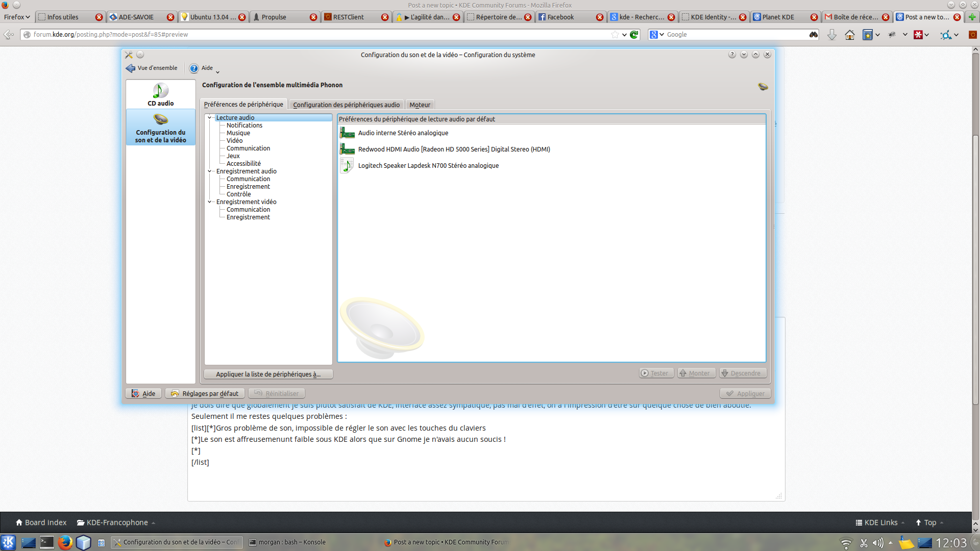
Task: Click the scissors Klipper tray icon
Action: click(864, 543)
